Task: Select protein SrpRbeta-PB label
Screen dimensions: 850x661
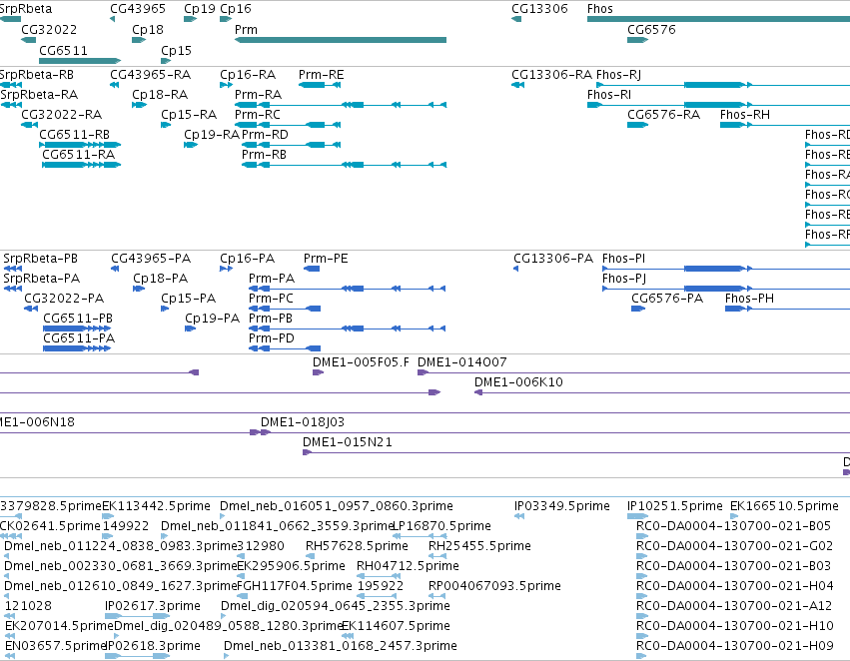Action: [40, 259]
